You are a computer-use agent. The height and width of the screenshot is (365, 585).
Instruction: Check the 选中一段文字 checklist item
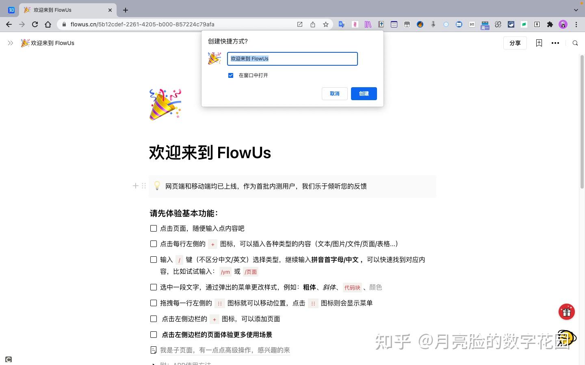point(154,287)
